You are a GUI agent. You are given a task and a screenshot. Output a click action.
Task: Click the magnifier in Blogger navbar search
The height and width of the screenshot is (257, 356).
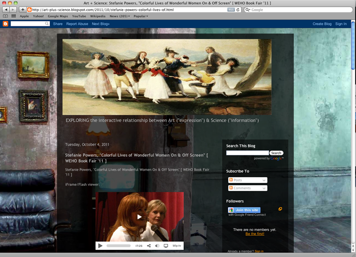(x=47, y=23)
